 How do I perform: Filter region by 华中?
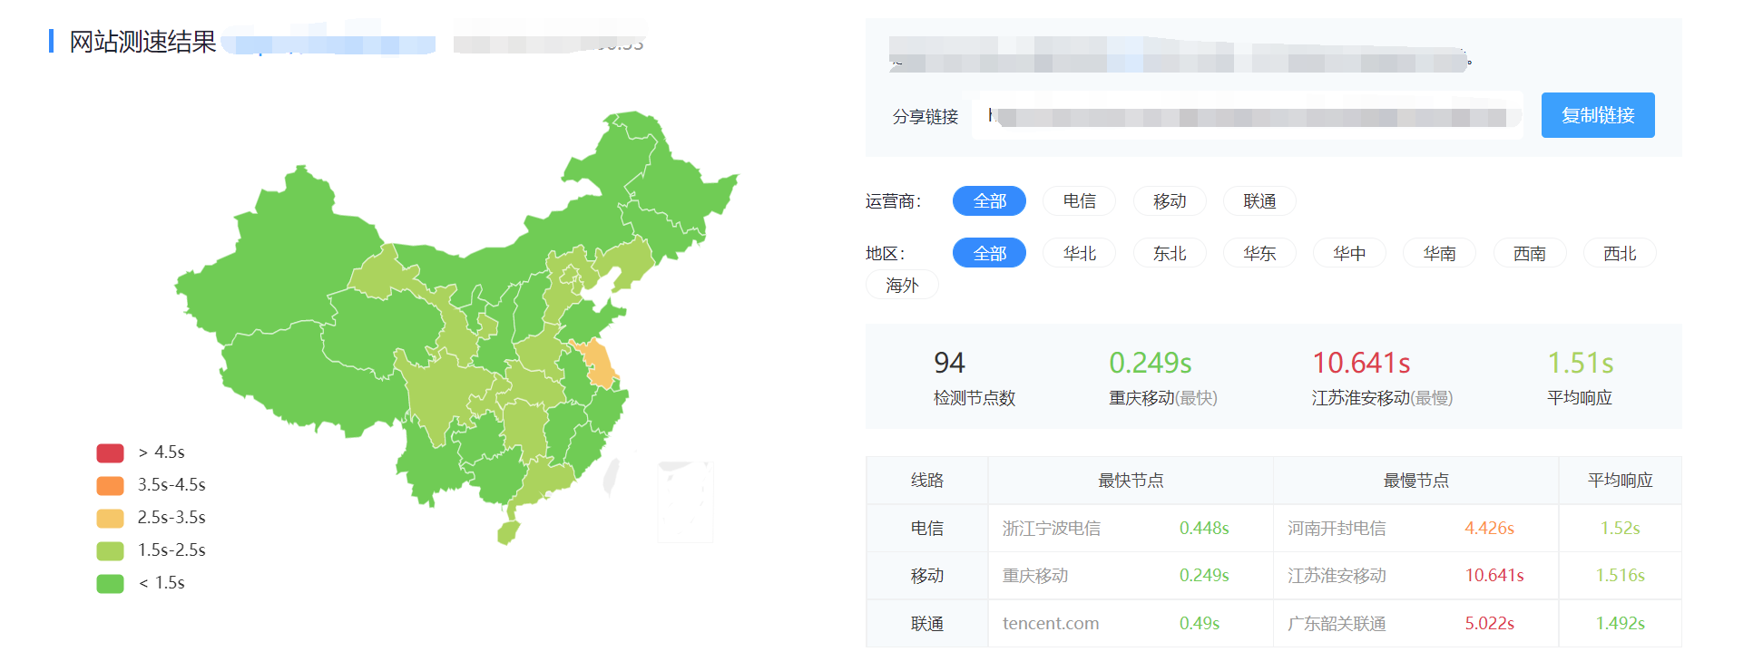(1349, 253)
